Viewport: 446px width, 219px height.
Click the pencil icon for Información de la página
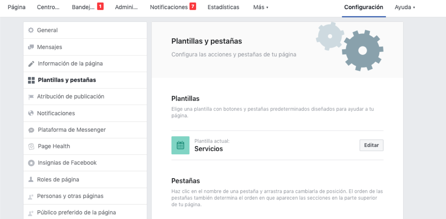[31, 64]
